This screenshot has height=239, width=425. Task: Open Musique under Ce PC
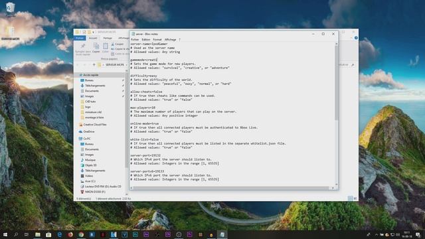90,160
